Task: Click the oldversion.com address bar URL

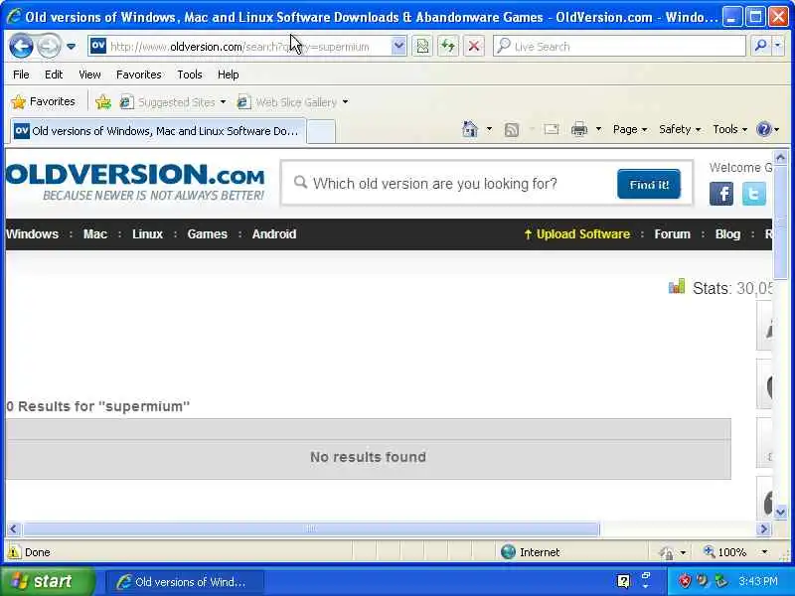Action: click(x=239, y=47)
